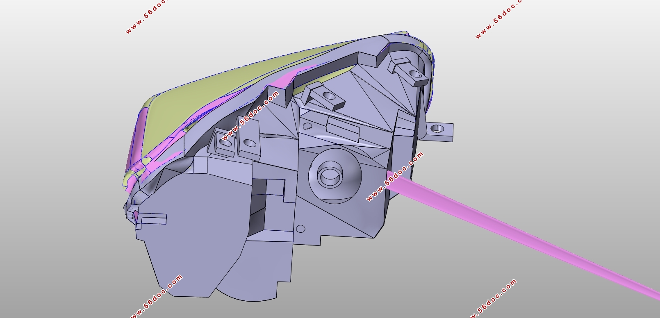Click the small hole left of the rectangular block
Viewport: 660px width, 318px height.
[x=306, y=127]
